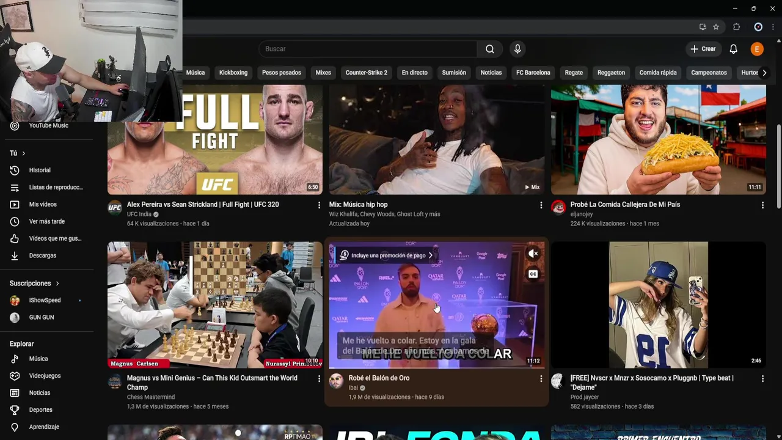Select the Reggaeton filter chip
The width and height of the screenshot is (782, 440).
point(611,73)
